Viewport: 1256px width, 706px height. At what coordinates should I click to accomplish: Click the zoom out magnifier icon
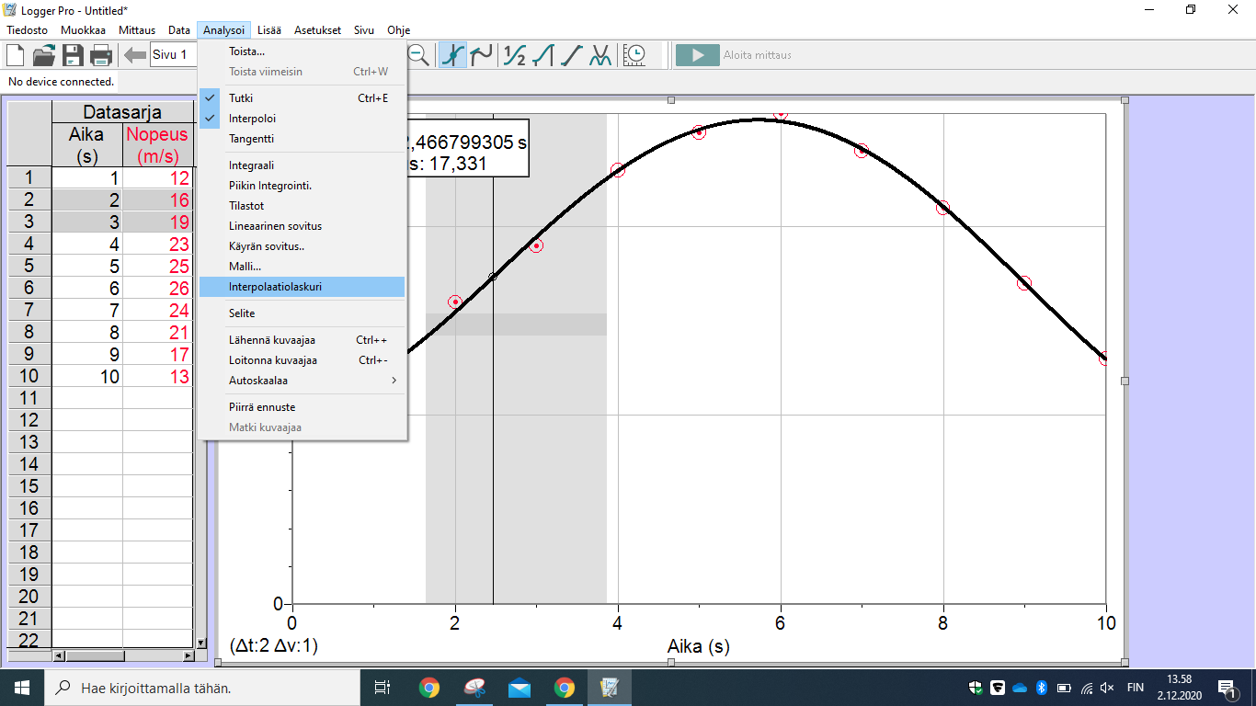[418, 55]
